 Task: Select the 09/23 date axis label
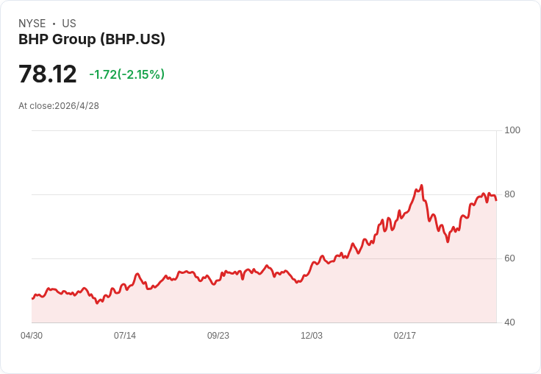pyautogui.click(x=218, y=336)
